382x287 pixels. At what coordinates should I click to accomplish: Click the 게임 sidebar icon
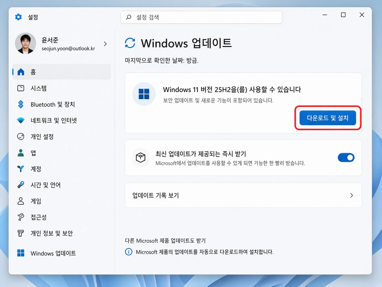tap(21, 201)
